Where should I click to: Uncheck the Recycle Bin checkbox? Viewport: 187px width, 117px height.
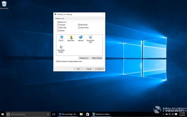point(79,25)
